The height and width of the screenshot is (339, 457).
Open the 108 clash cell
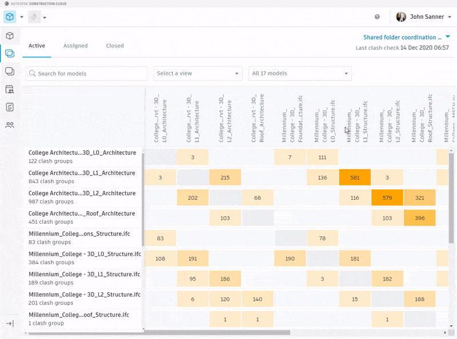[x=161, y=259]
